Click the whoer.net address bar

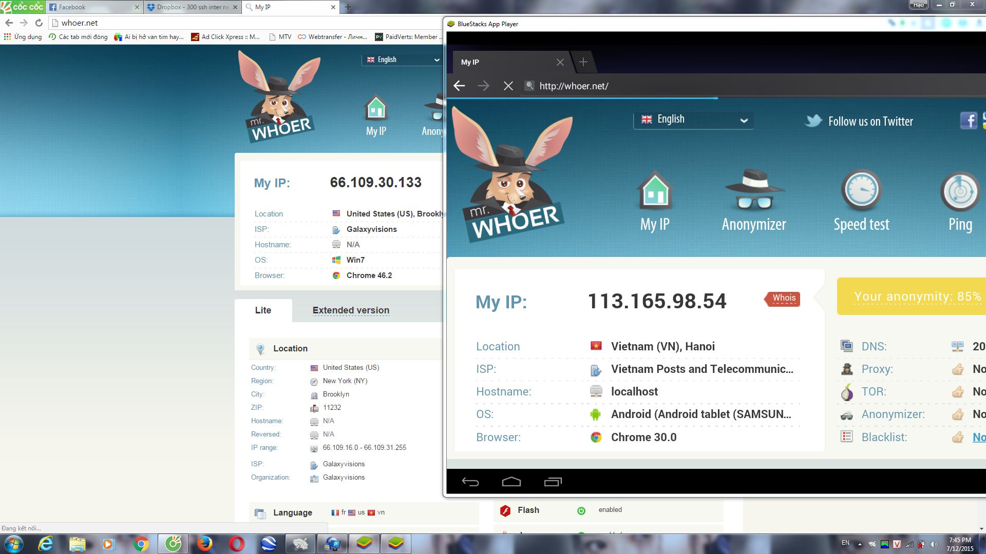click(246, 23)
